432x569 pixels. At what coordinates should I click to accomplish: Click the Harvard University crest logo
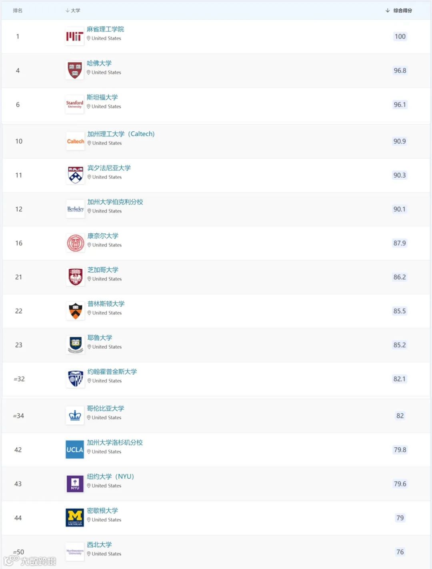75,70
